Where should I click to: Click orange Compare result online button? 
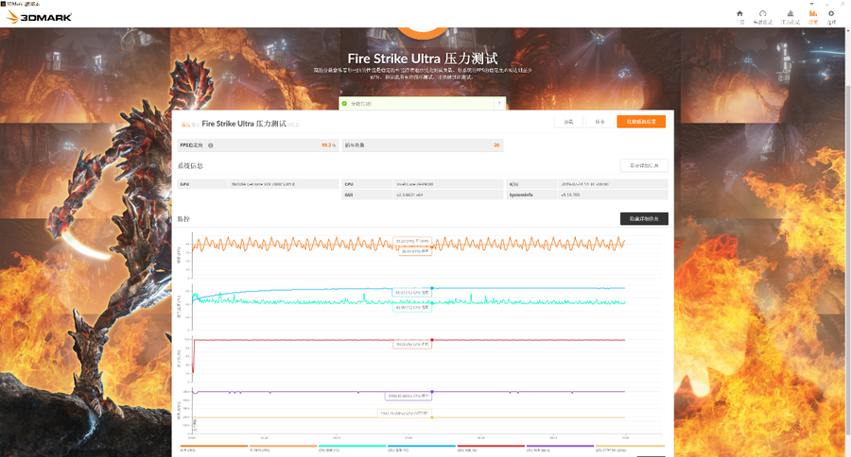tap(640, 122)
